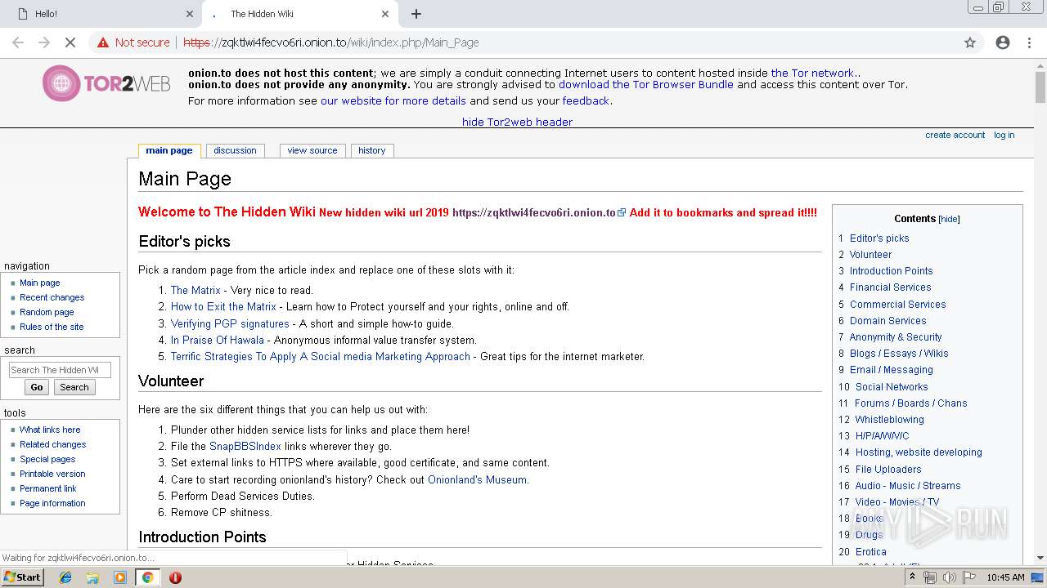Viewport: 1047px width, 588px height.
Task: Bookmark this page with the star icon
Action: (x=970, y=42)
